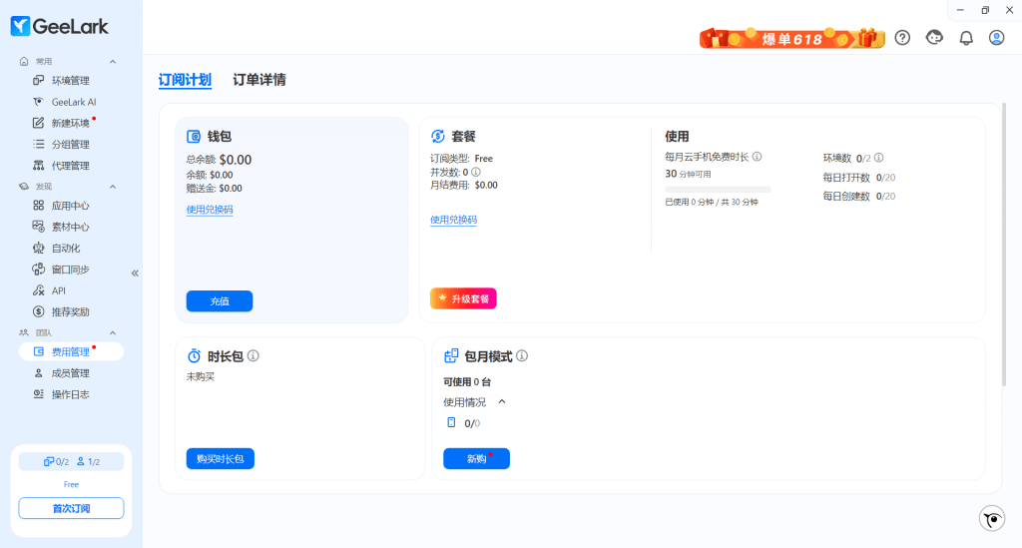1022x548 pixels.
Task: Open the help question mark icon
Action: (902, 38)
